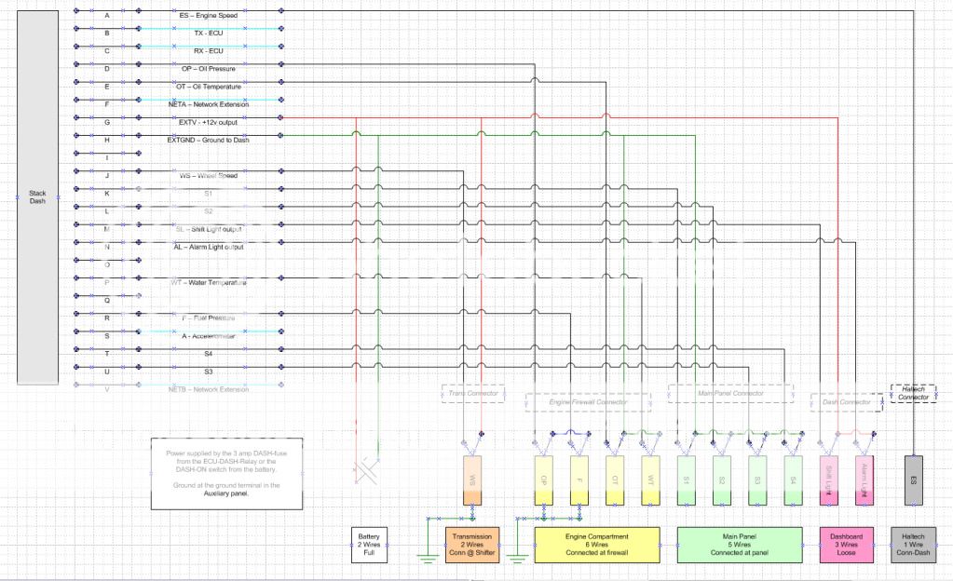This screenshot has width=953, height=581.
Task: Select the yellow WT sensor block
Action: [651, 480]
